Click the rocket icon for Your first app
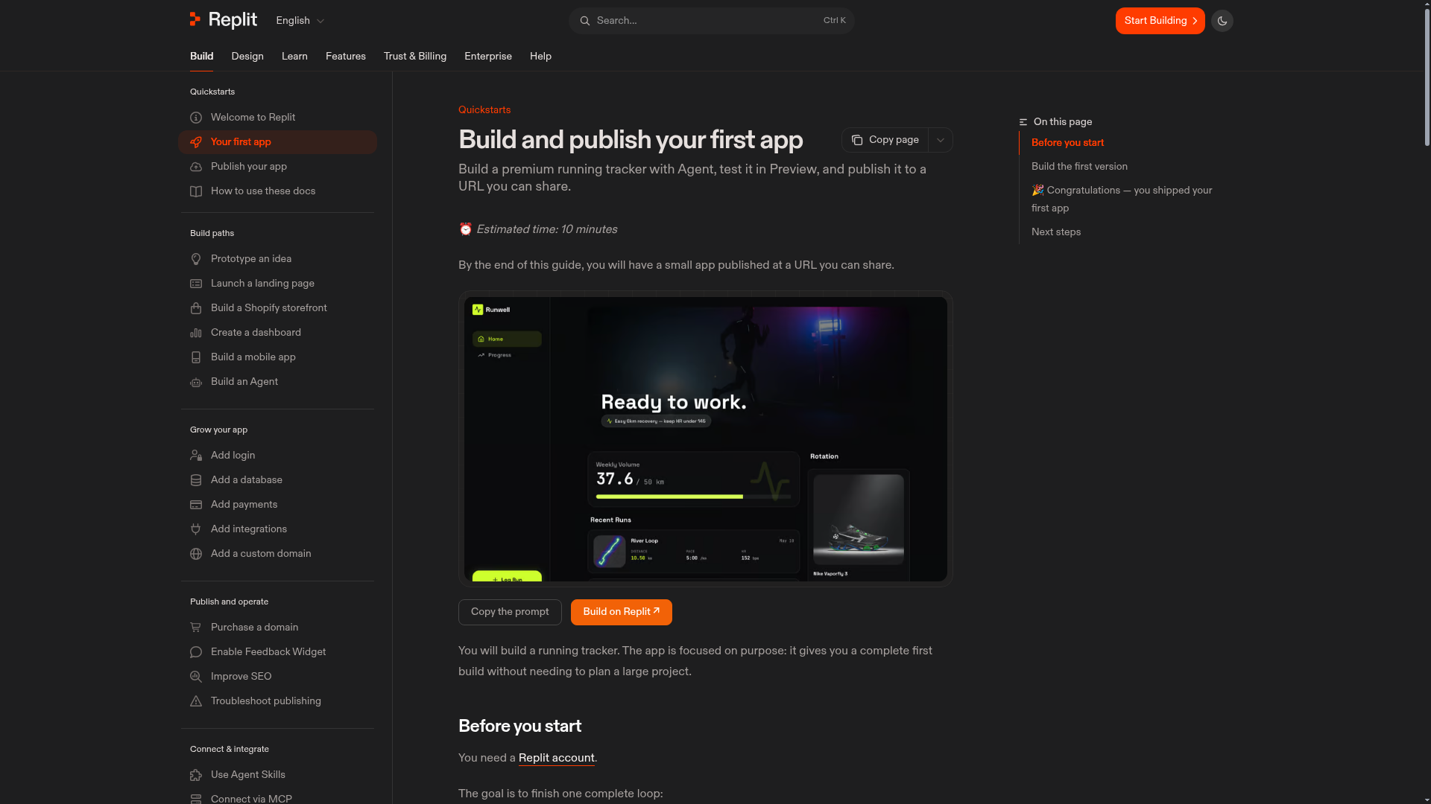The image size is (1431, 804). tap(196, 142)
